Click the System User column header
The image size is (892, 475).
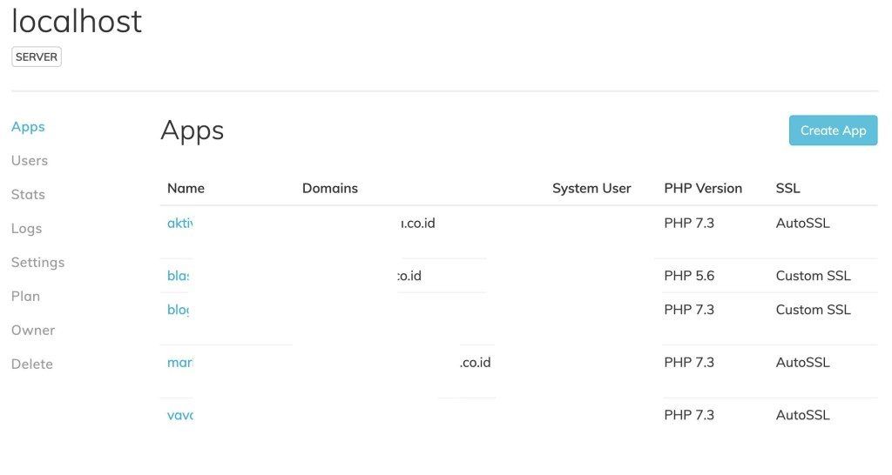[x=591, y=188]
